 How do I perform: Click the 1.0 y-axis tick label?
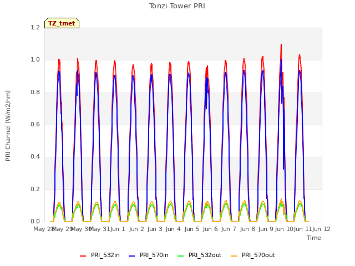(x=35, y=60)
